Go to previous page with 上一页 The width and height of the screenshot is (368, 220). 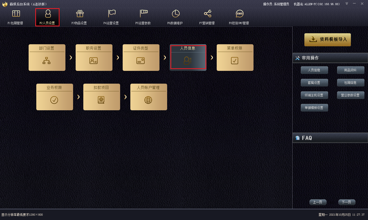(318, 202)
